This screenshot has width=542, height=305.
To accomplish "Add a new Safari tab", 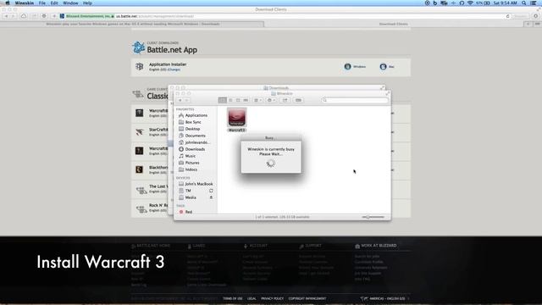I will click(x=528, y=25).
